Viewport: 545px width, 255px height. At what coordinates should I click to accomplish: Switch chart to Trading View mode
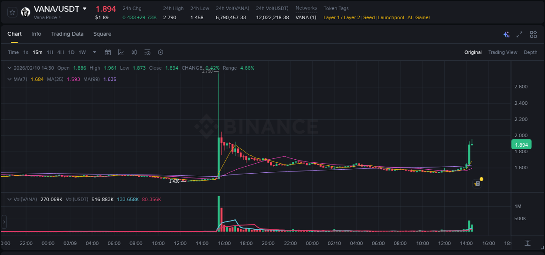point(503,52)
